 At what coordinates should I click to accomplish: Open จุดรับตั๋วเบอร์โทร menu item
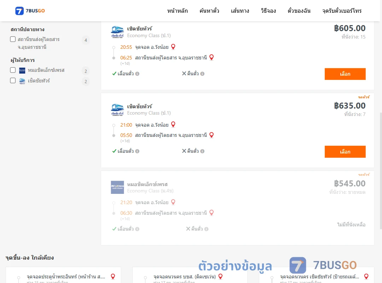[342, 11]
